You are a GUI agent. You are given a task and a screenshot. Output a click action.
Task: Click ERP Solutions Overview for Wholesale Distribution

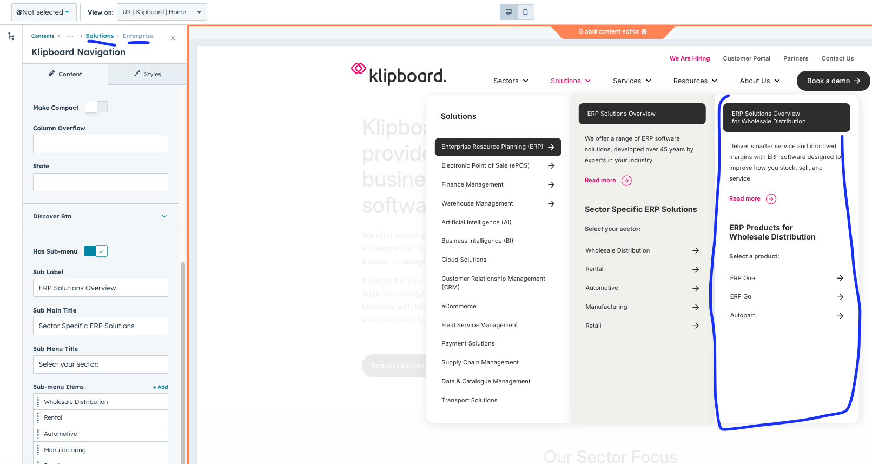point(787,117)
